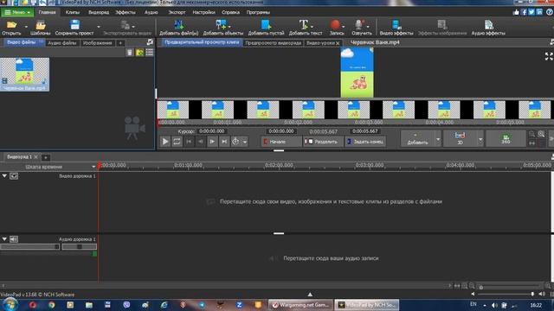Expand the Добавить dropdown arrow
Screen dimensions: 554x311
click(x=438, y=139)
